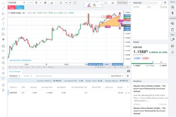Open the Hurricane Michael beach town headline
Image resolution: width=176 pixels, height=117 pixels.
click(149, 89)
